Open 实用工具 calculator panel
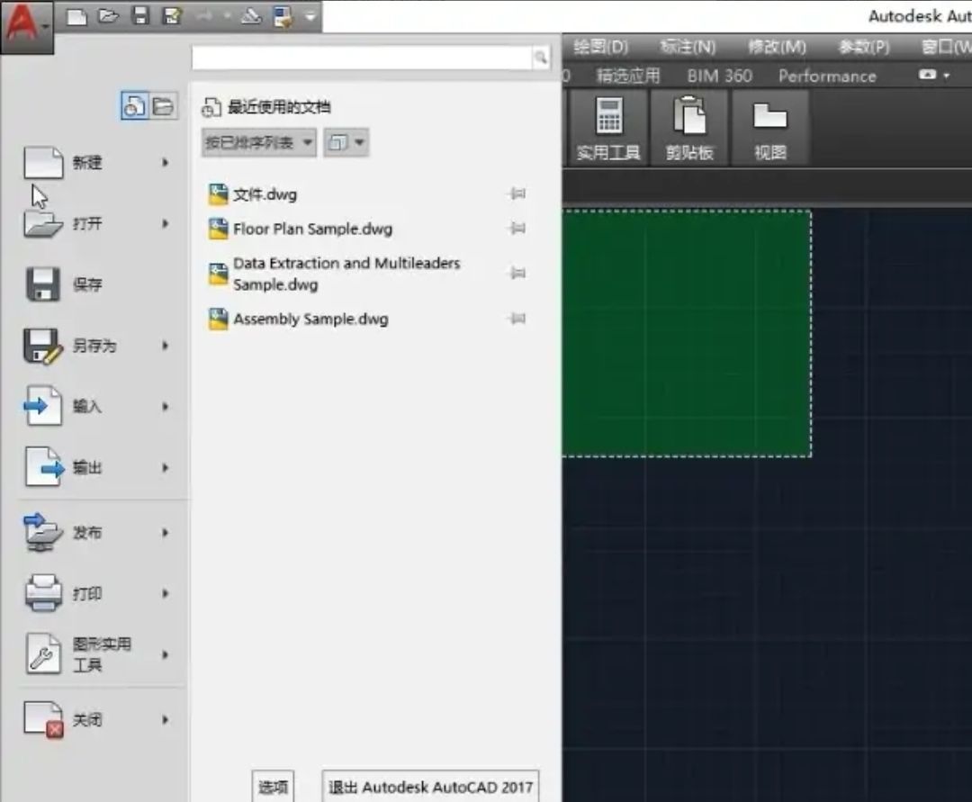The width and height of the screenshot is (972, 802). click(x=608, y=128)
